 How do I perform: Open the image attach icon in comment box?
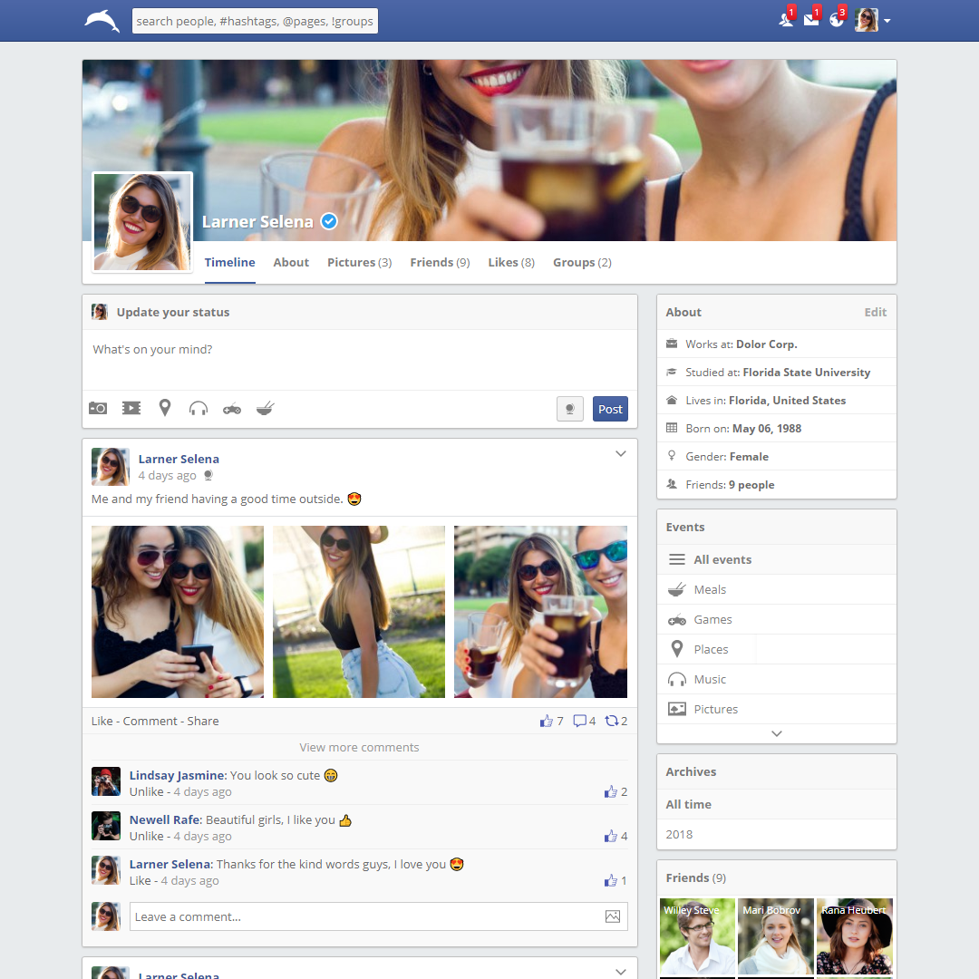point(614,916)
